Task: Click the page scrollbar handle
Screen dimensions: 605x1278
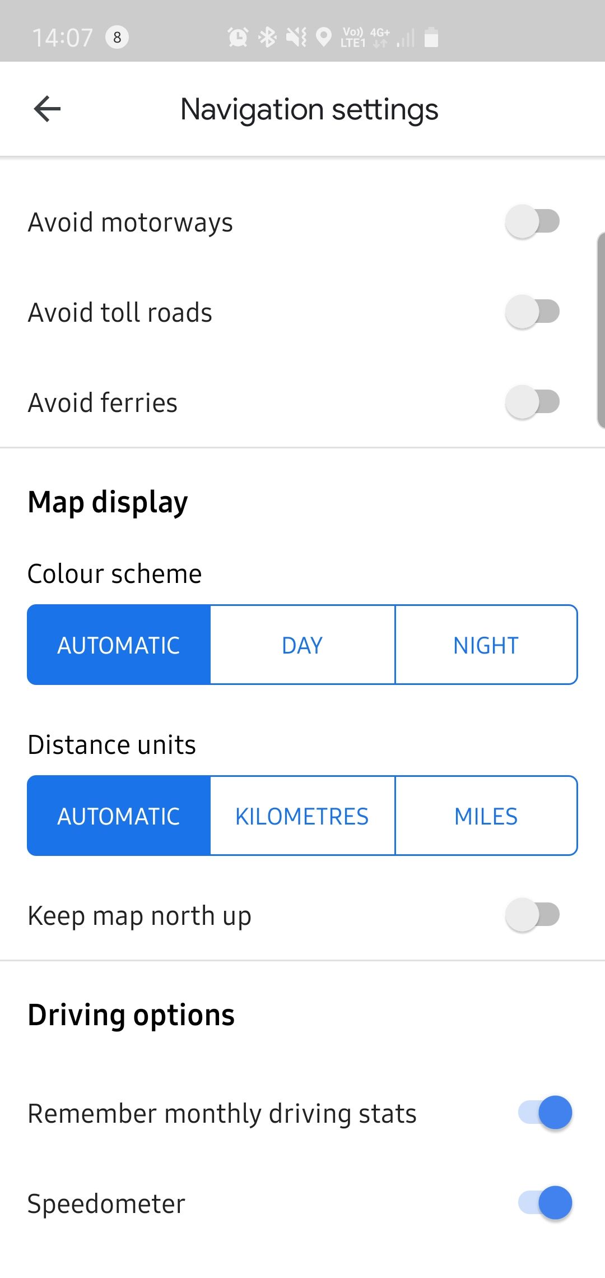Action: click(x=601, y=331)
